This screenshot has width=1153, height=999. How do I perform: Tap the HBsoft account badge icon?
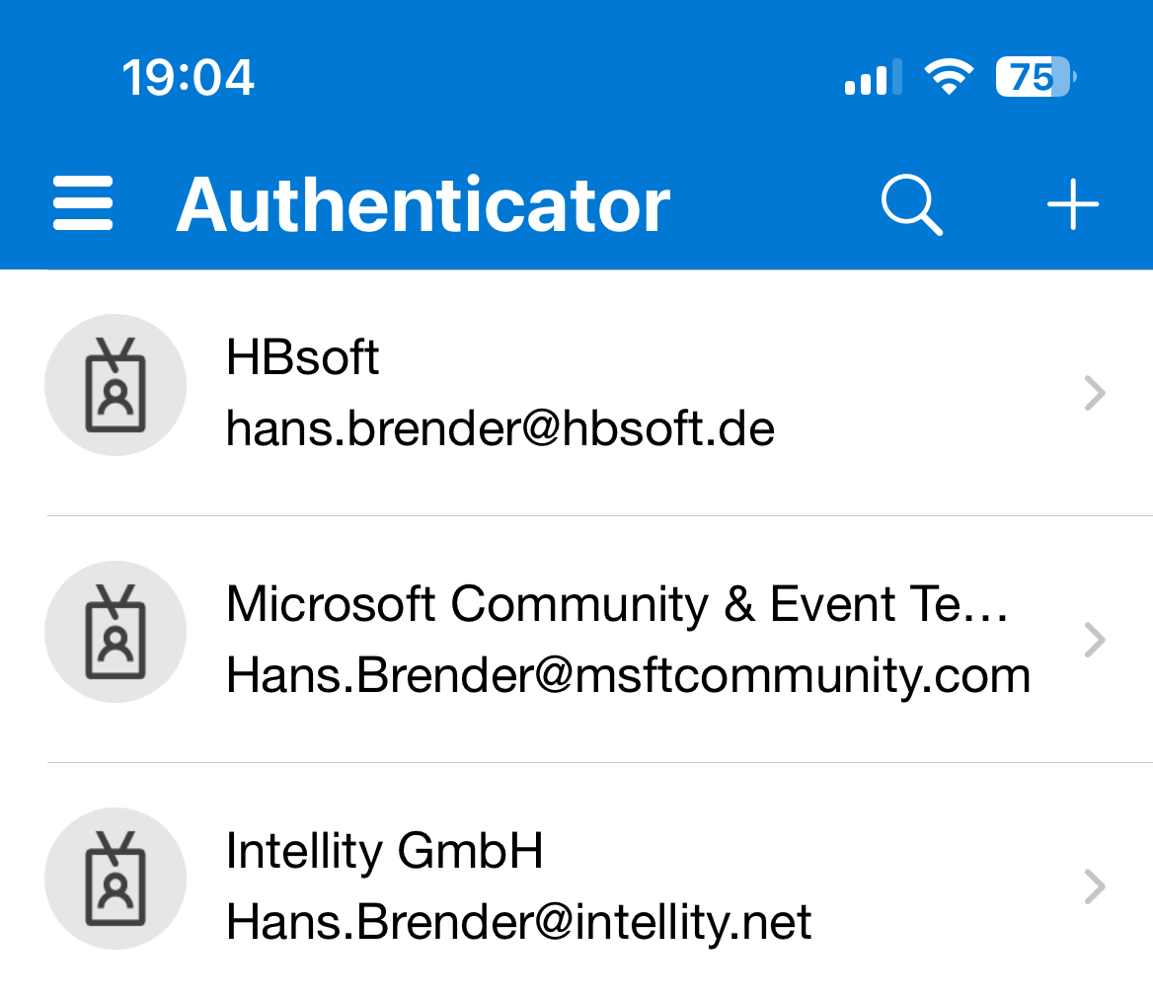(115, 385)
